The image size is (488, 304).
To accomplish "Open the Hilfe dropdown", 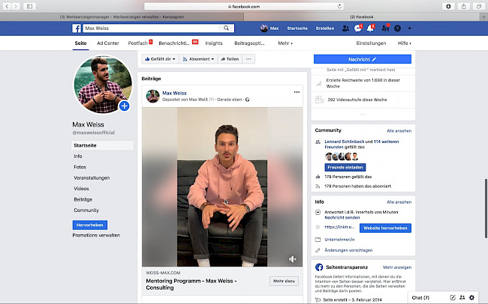I will click(x=404, y=43).
